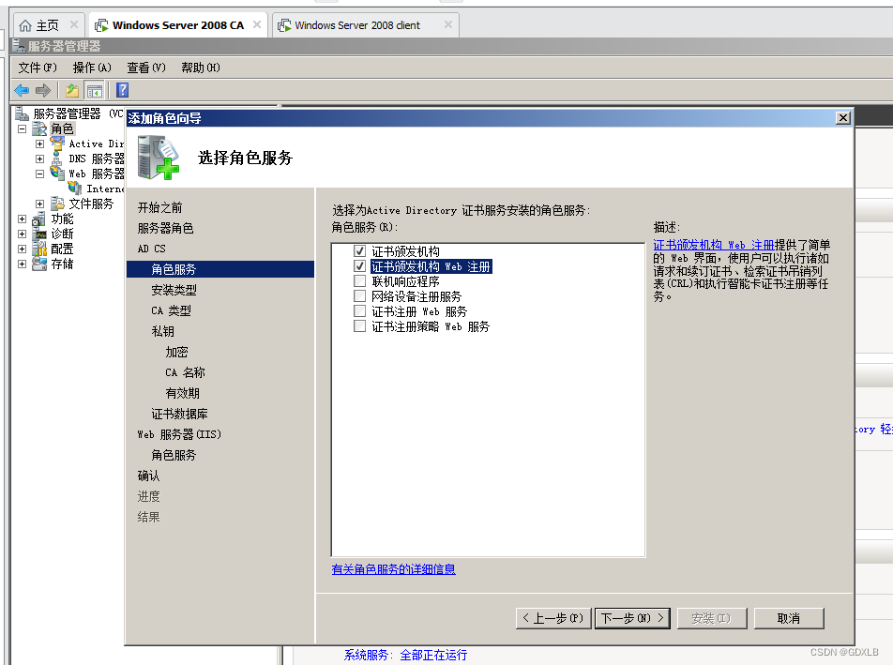Expand the 功能 tree node
Image resolution: width=893 pixels, height=665 pixels.
[22, 219]
